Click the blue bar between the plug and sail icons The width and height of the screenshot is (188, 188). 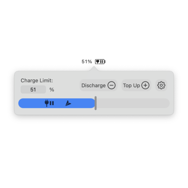click(x=60, y=103)
